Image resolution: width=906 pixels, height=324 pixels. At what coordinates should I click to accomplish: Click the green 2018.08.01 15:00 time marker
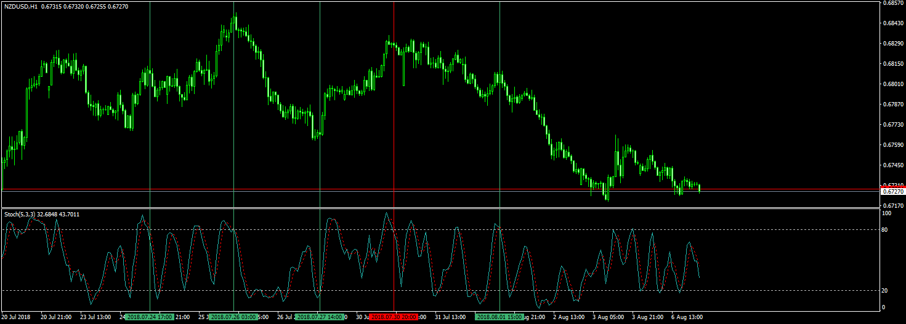click(499, 317)
